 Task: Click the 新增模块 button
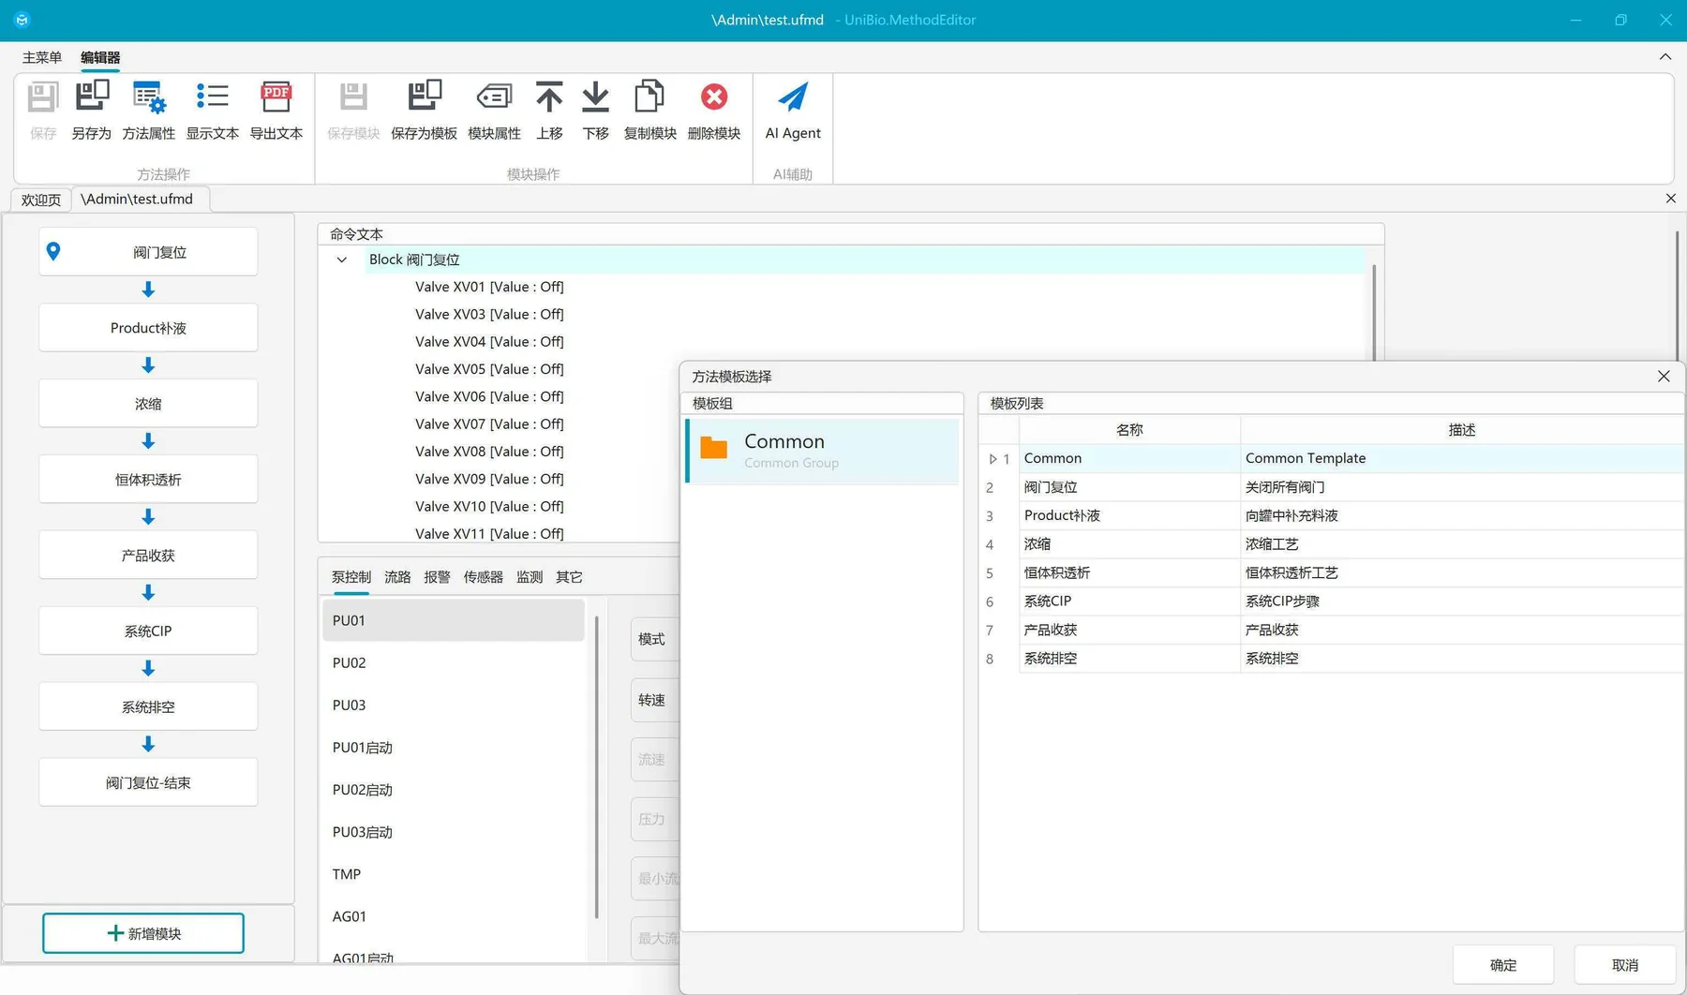tap(143, 933)
